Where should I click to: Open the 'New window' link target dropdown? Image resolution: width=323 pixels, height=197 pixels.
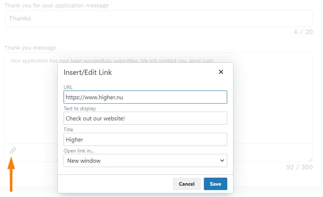[x=145, y=160]
